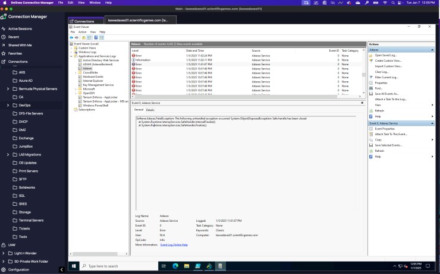440x274 pixels.
Task: Expand the CrowdStrike log folder
Action: click(76, 72)
